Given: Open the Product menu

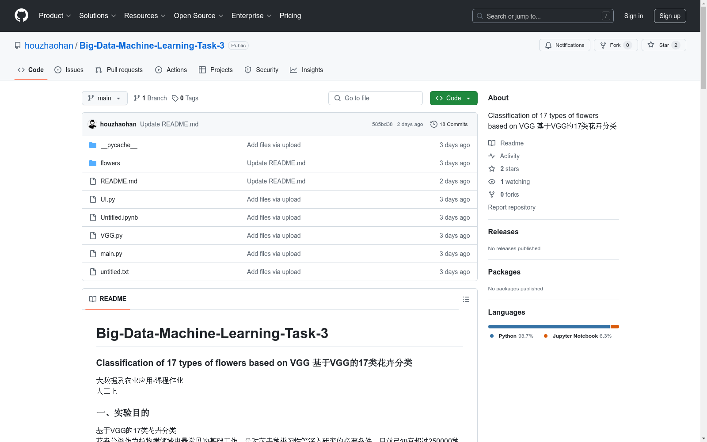Looking at the screenshot, I should pos(55,15).
